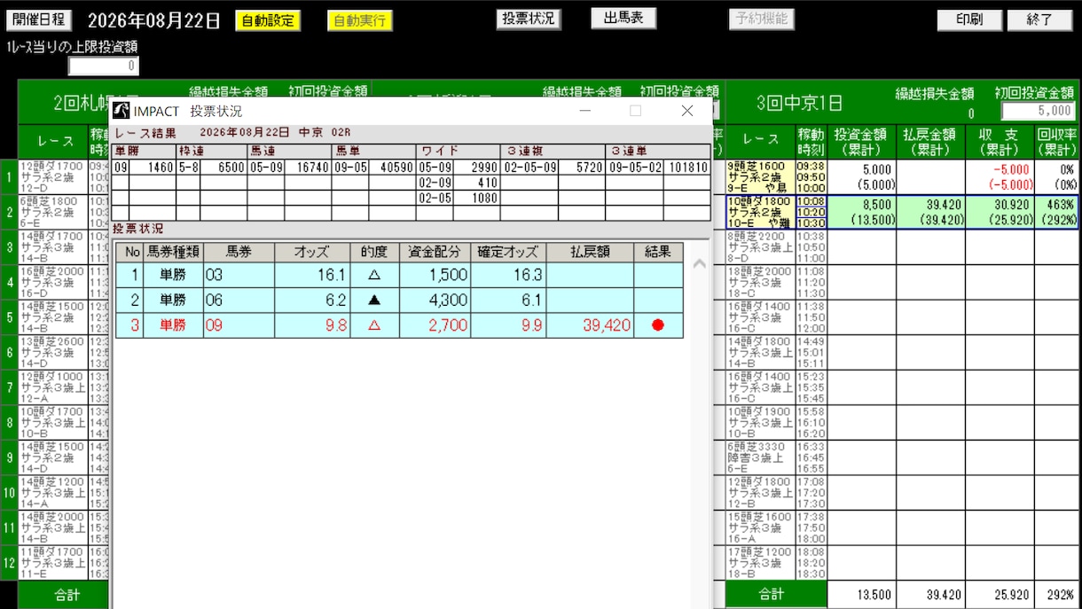Click the red 収支 cell showing -5.000
Screen dimensions: 1082x609
(1000, 177)
